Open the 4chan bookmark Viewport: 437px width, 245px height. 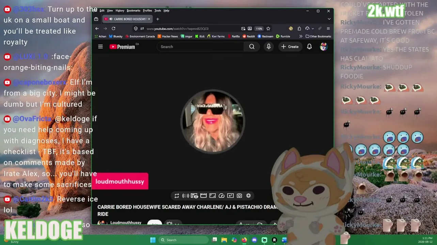[100, 36]
